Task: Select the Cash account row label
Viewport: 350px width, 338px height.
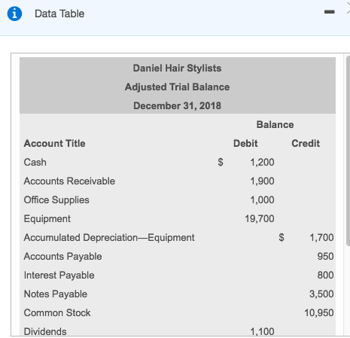Action: [35, 163]
